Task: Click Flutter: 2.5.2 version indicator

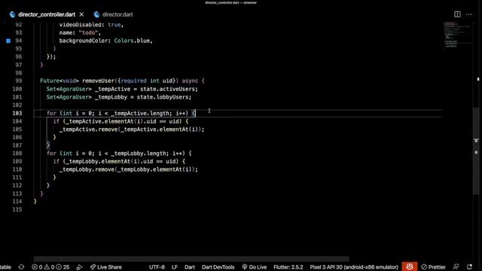Action: 288,267
